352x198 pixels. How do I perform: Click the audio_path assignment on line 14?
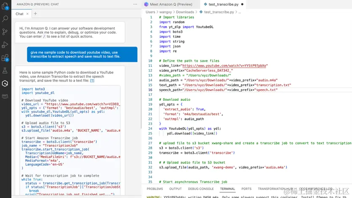[x=218, y=80]
